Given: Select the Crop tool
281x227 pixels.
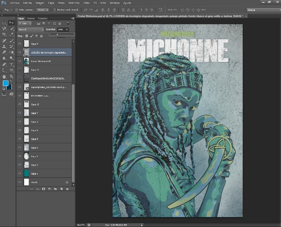Looking at the screenshot, I should click(x=4, y=34).
